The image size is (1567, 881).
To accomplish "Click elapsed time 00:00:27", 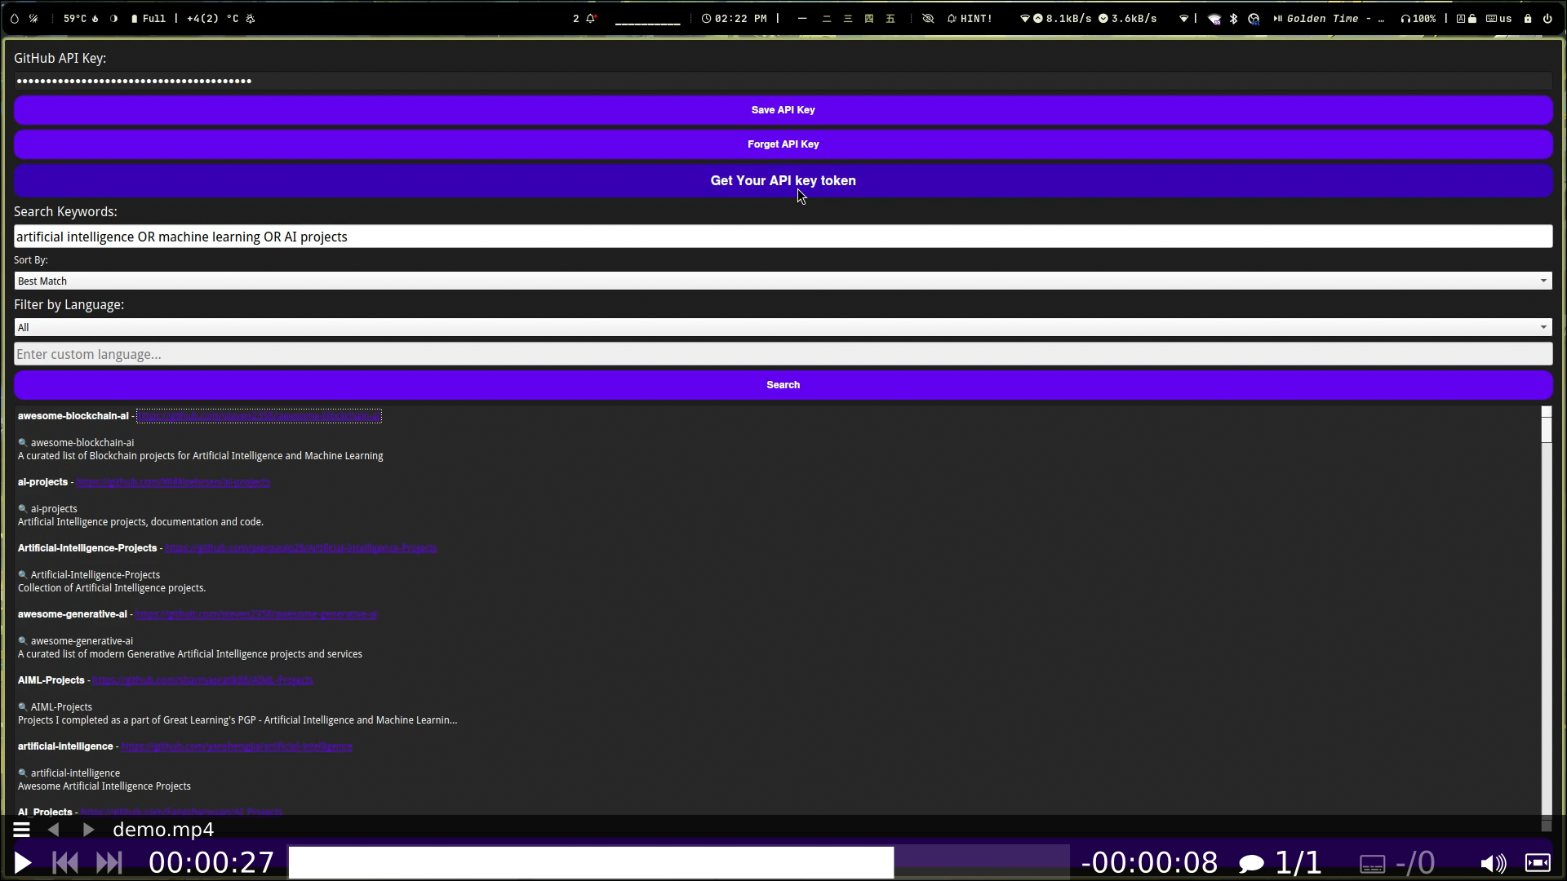I will [211, 862].
